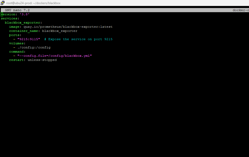Click the command: key
249x157 pixels.
click(x=17, y=52)
